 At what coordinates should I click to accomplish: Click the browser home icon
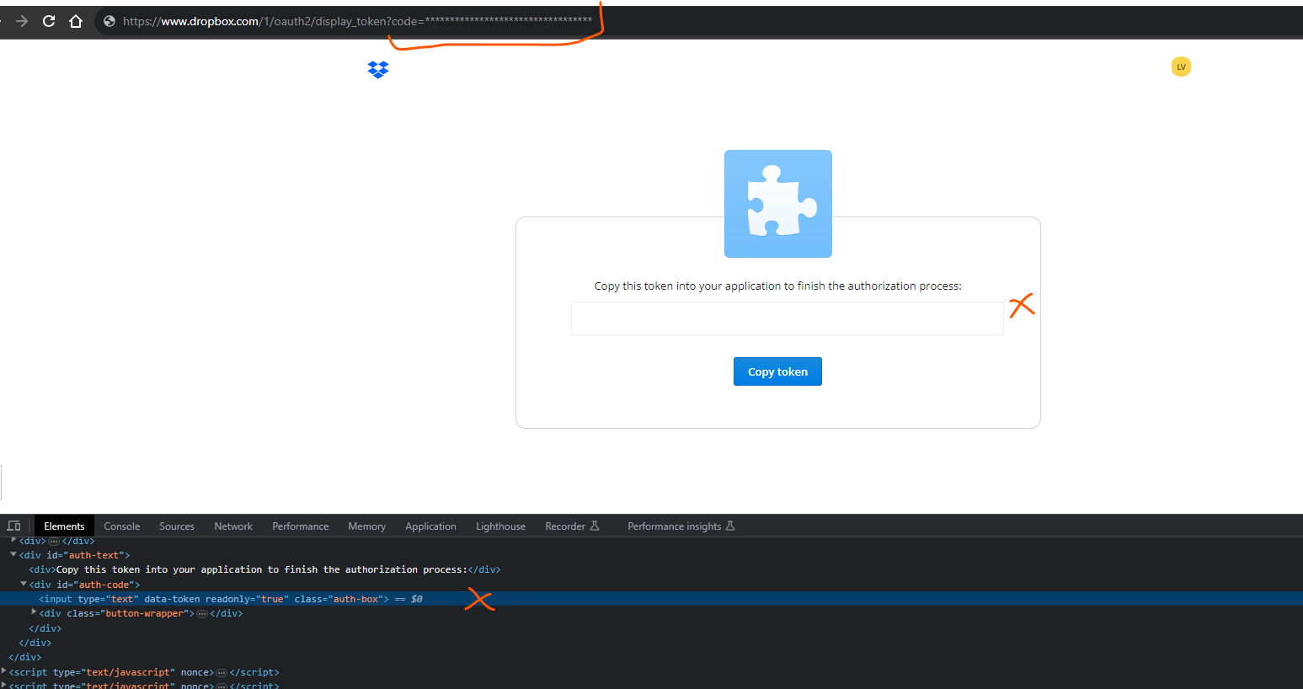click(76, 21)
